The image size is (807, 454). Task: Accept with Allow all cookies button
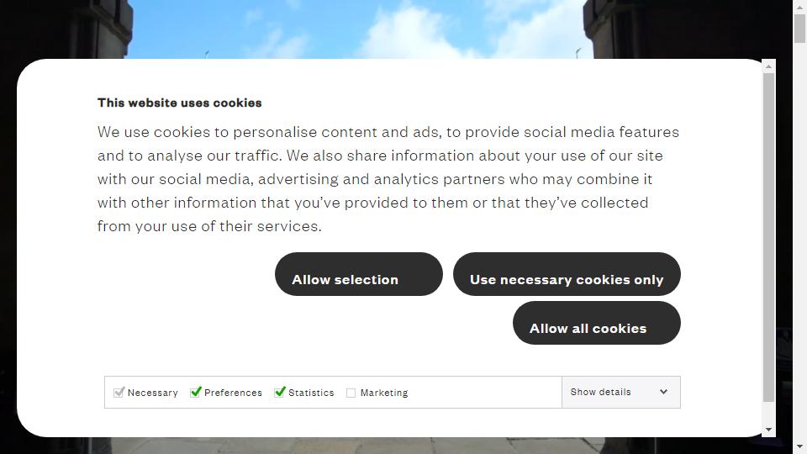coord(597,323)
